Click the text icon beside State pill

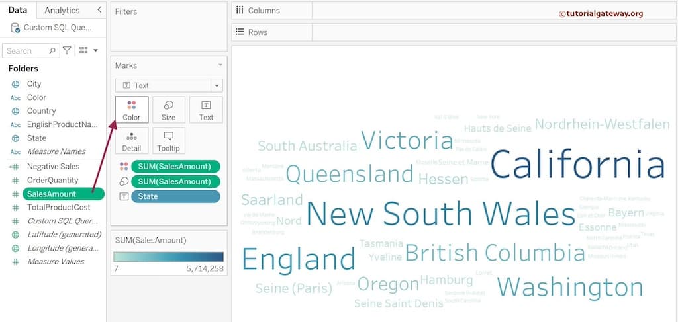(124, 197)
